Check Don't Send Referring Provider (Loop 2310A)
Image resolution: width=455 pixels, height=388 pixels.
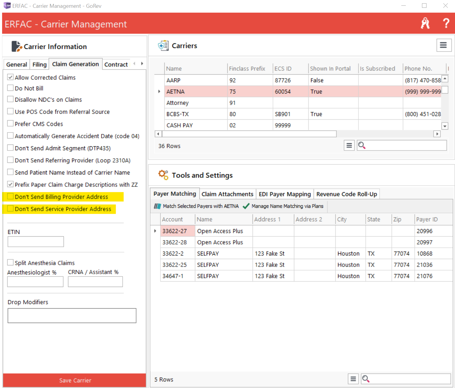10,160
